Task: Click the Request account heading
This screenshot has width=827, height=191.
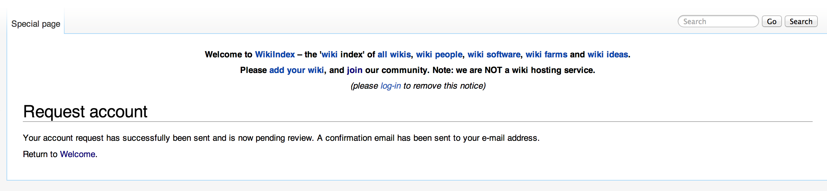Action: [x=85, y=112]
